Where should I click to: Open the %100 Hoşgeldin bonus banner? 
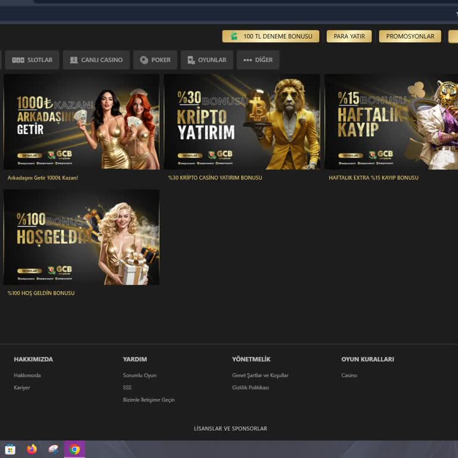[82, 237]
